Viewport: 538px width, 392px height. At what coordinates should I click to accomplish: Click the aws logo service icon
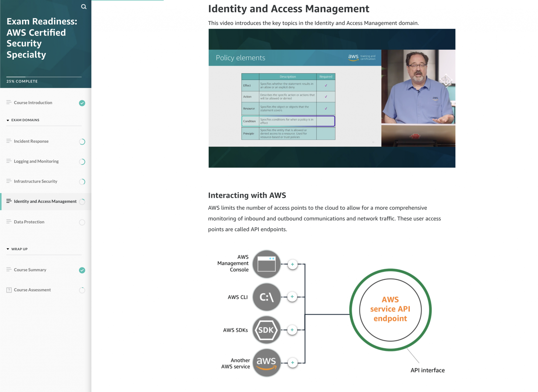[267, 363]
